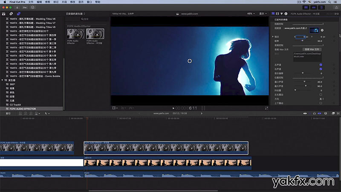Open the transitions browser icon
This screenshot has width=341, height=192.
(338, 113)
